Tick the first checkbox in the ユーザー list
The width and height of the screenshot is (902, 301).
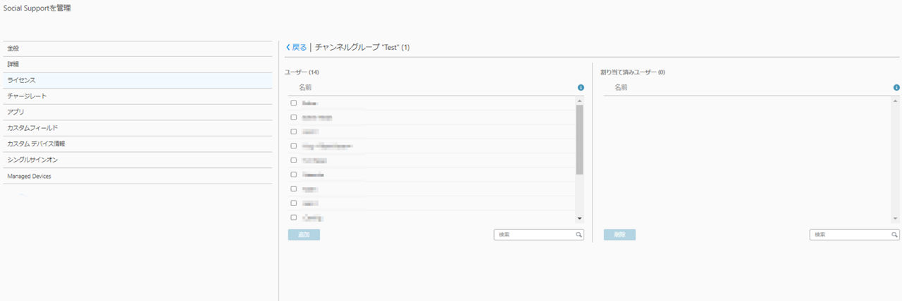pos(294,103)
